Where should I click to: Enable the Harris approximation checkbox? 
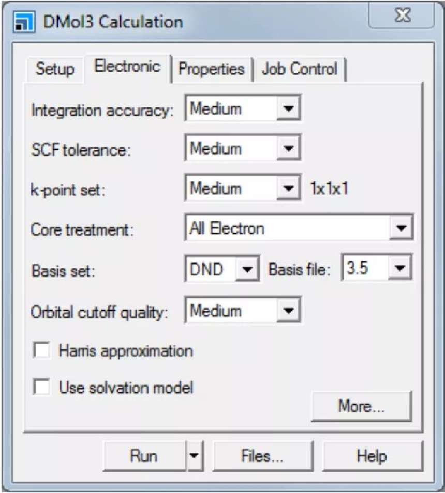tap(42, 351)
